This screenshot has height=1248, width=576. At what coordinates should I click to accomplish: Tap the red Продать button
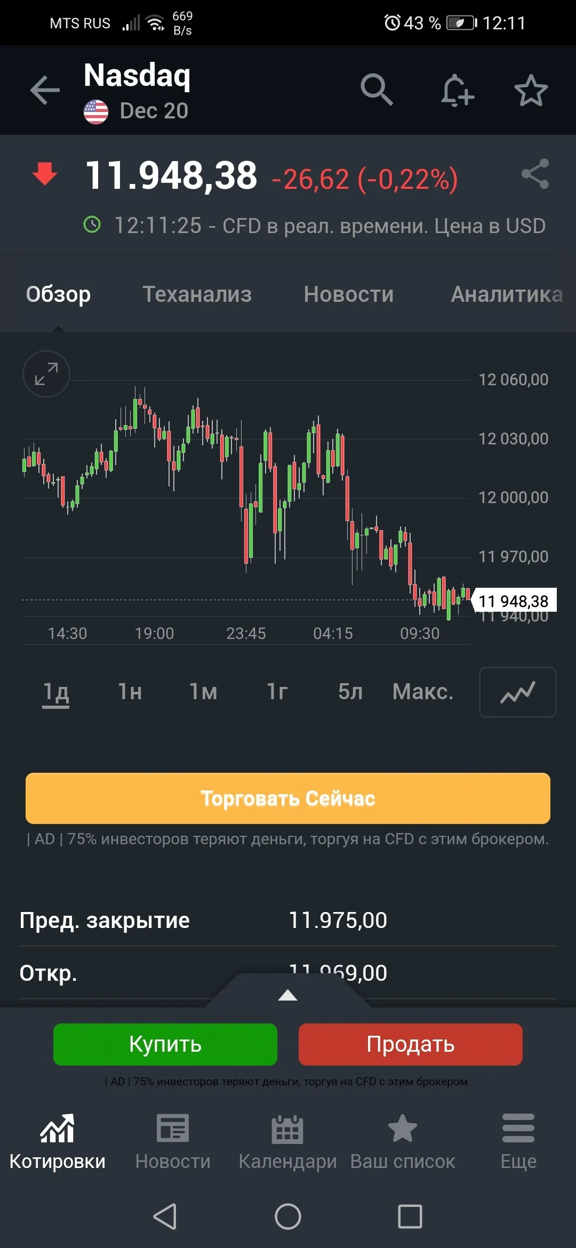pyautogui.click(x=411, y=1044)
